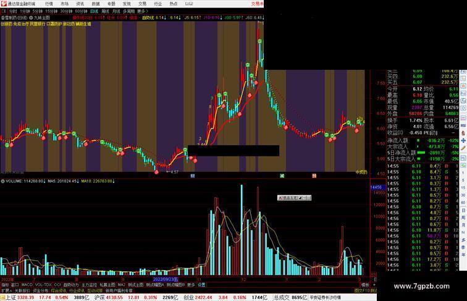This screenshot has width=467, height=301.
Task: Select the 年 yearly period icon in sidebar
Action: click(x=463, y=255)
